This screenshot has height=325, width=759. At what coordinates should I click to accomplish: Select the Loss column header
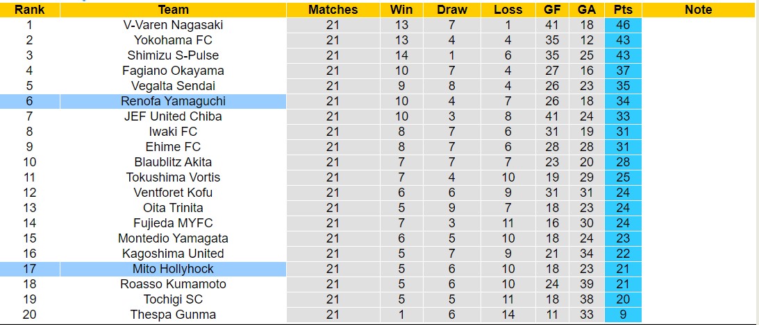pyautogui.click(x=508, y=10)
